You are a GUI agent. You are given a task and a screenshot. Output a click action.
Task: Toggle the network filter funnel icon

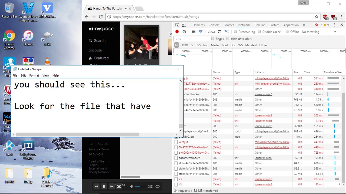coord(201,32)
